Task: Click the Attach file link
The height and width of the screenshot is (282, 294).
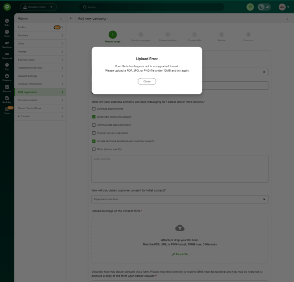Action: pos(180,254)
